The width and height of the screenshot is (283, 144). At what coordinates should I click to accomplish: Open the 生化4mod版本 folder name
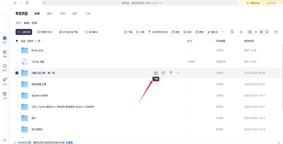(x=40, y=96)
